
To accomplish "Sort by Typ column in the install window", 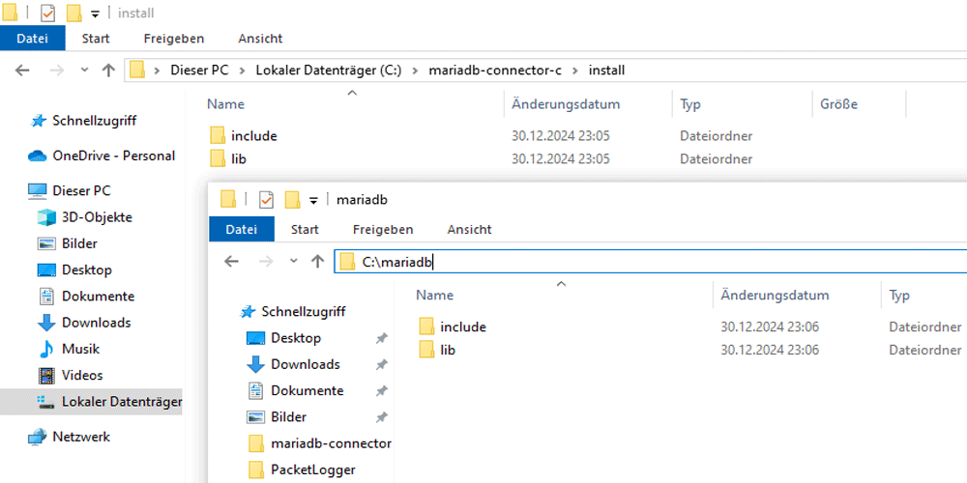I will [690, 104].
